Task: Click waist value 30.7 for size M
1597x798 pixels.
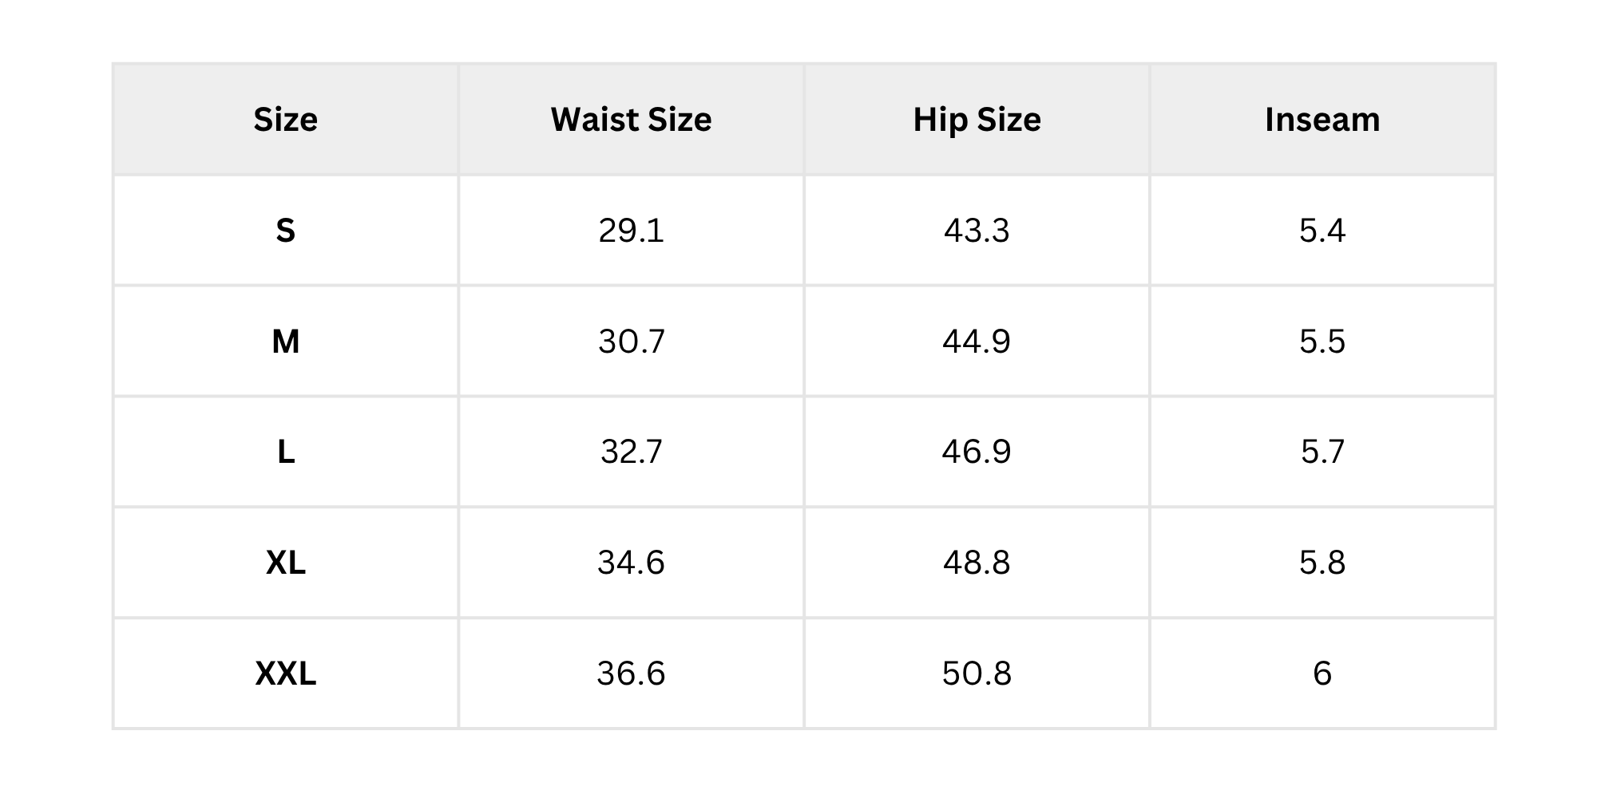Action: [631, 342]
